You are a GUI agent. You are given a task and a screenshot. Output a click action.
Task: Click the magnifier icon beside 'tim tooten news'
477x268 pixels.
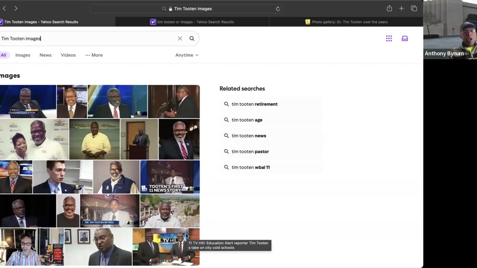pyautogui.click(x=226, y=136)
